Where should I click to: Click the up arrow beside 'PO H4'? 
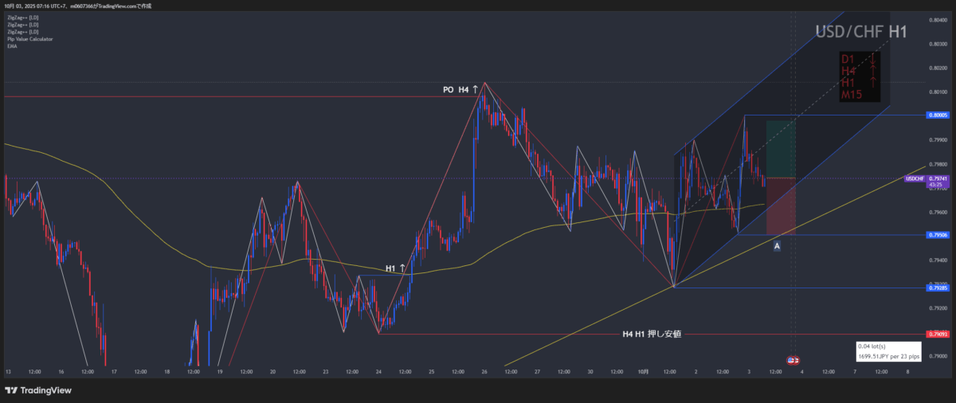point(476,90)
